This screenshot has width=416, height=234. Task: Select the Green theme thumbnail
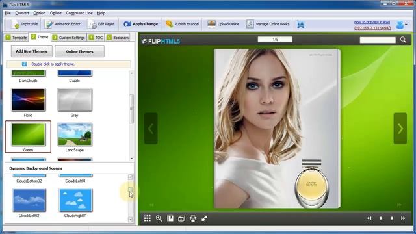29,135
